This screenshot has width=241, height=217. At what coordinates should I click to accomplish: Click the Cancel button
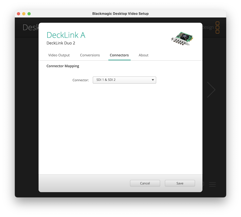coord(145,183)
